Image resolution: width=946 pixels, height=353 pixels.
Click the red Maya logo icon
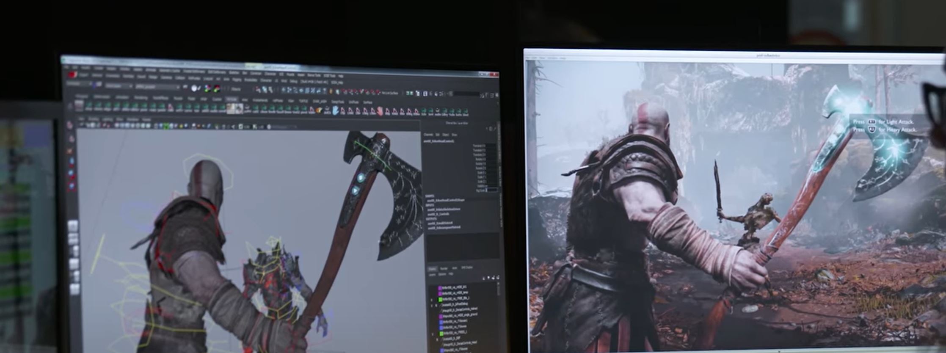(x=72, y=74)
